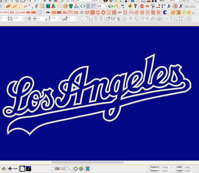Toggle the highlighted red diagonal grid icon
Screen dimensions: 199x173
[x=173, y=13]
